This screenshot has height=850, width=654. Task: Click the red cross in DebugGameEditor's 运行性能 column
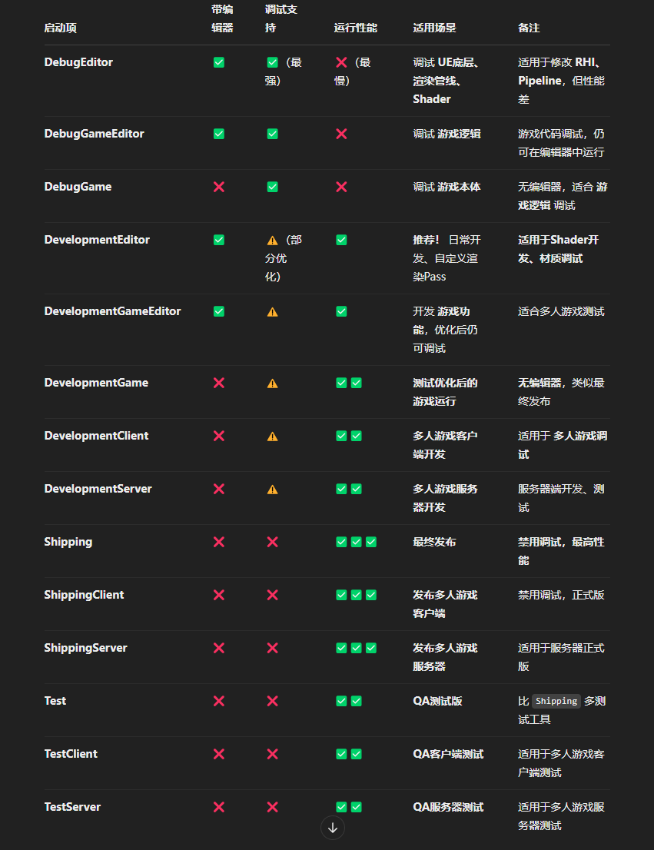341,134
